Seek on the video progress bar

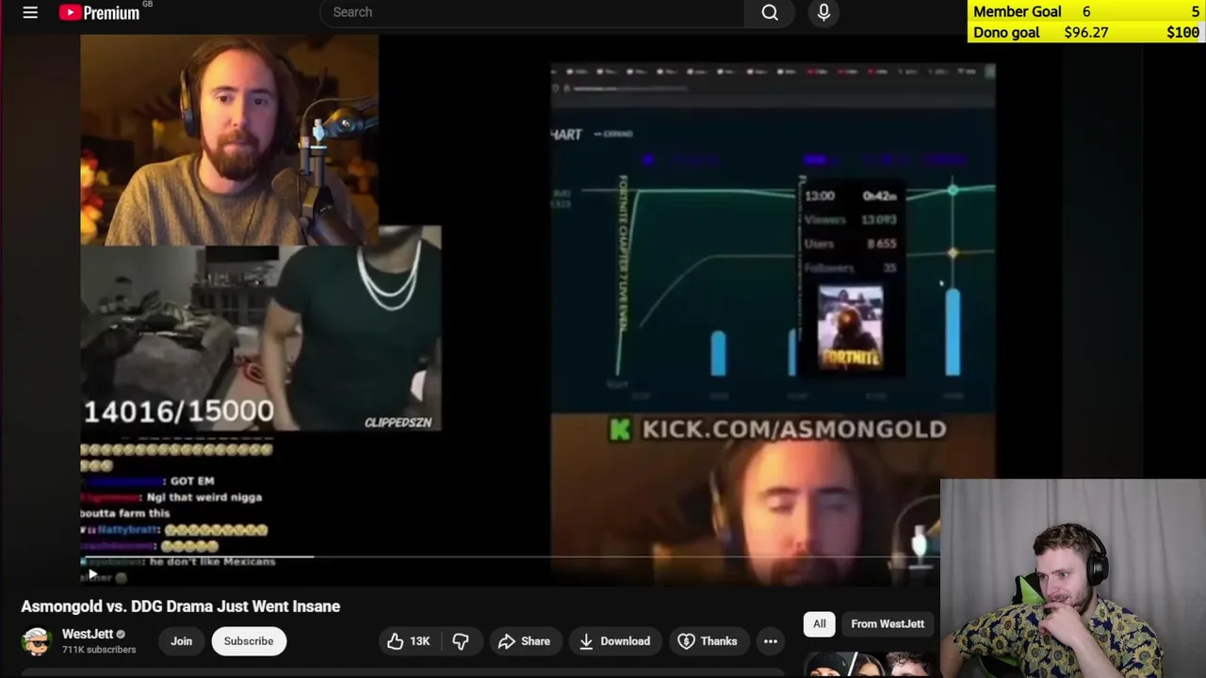509,557
